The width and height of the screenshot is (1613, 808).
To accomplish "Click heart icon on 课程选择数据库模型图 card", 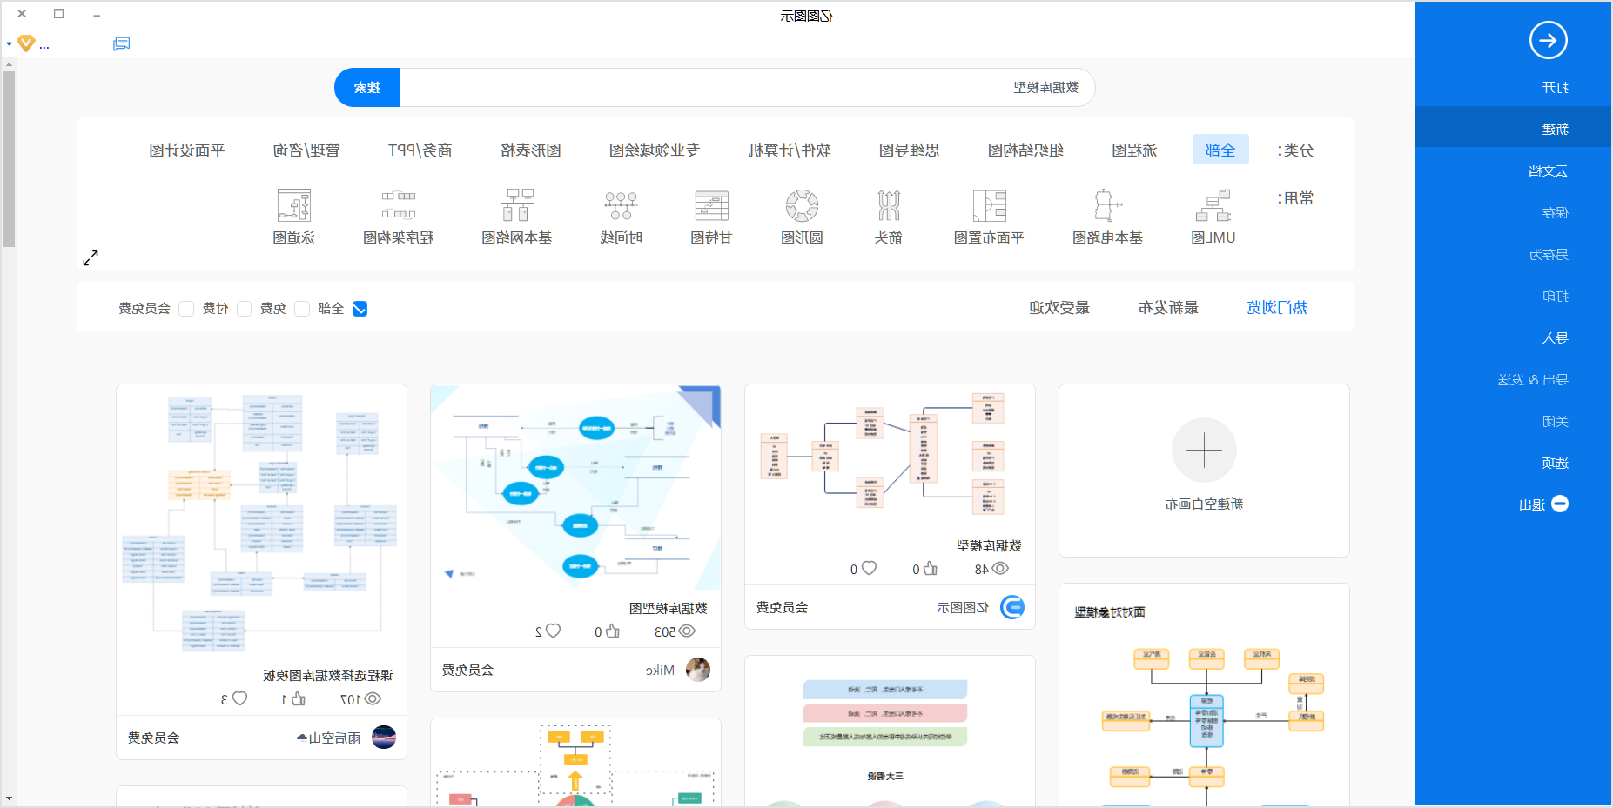I will 239,698.
